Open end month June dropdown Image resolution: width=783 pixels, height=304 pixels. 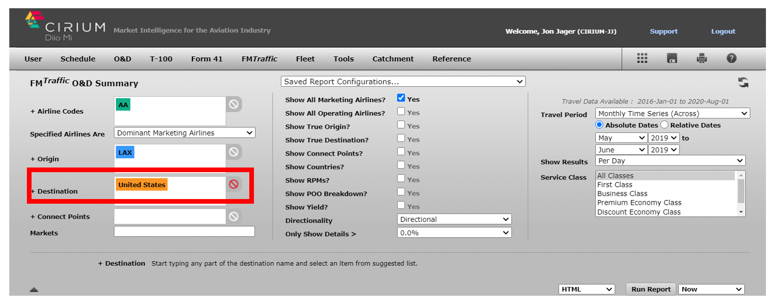[x=621, y=149]
